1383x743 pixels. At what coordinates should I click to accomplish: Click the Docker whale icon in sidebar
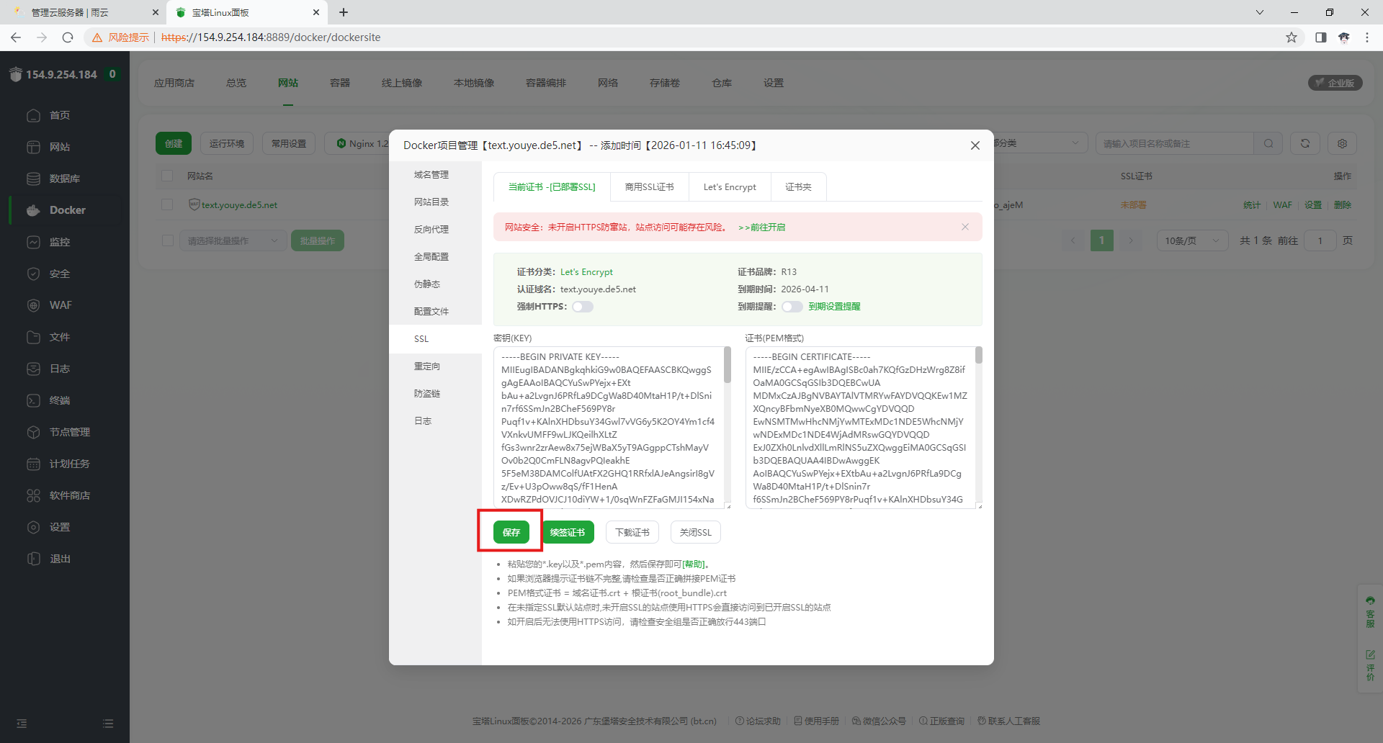[33, 210]
